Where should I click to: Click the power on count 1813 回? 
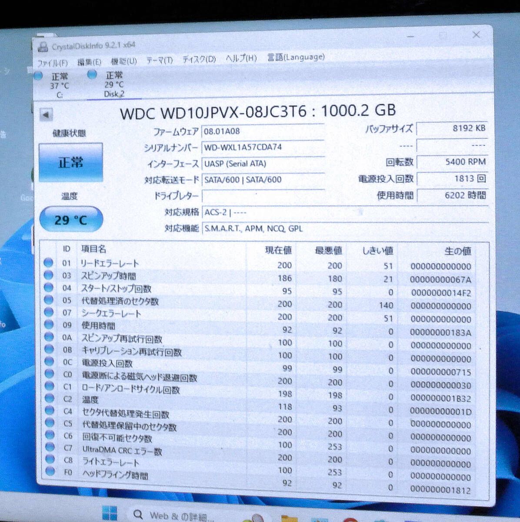(x=452, y=179)
